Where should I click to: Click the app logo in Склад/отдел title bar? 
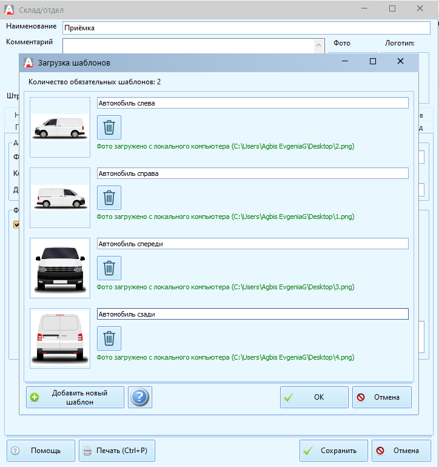[9, 10]
